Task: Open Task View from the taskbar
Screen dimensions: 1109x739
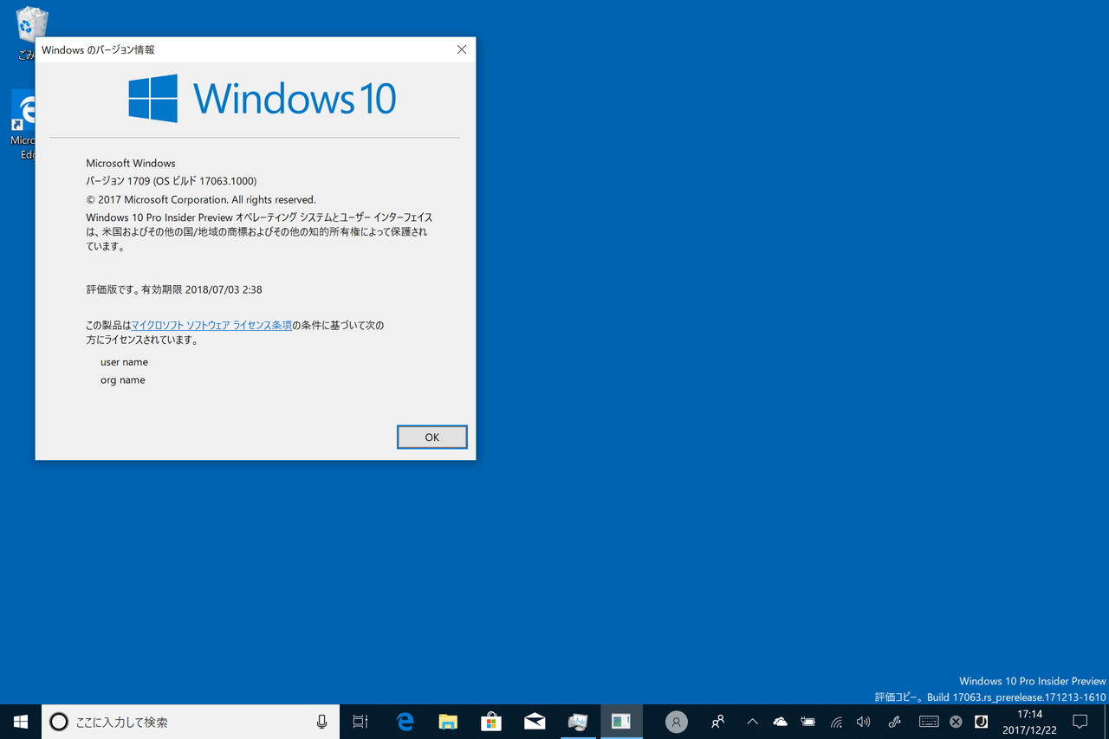Action: pos(360,722)
